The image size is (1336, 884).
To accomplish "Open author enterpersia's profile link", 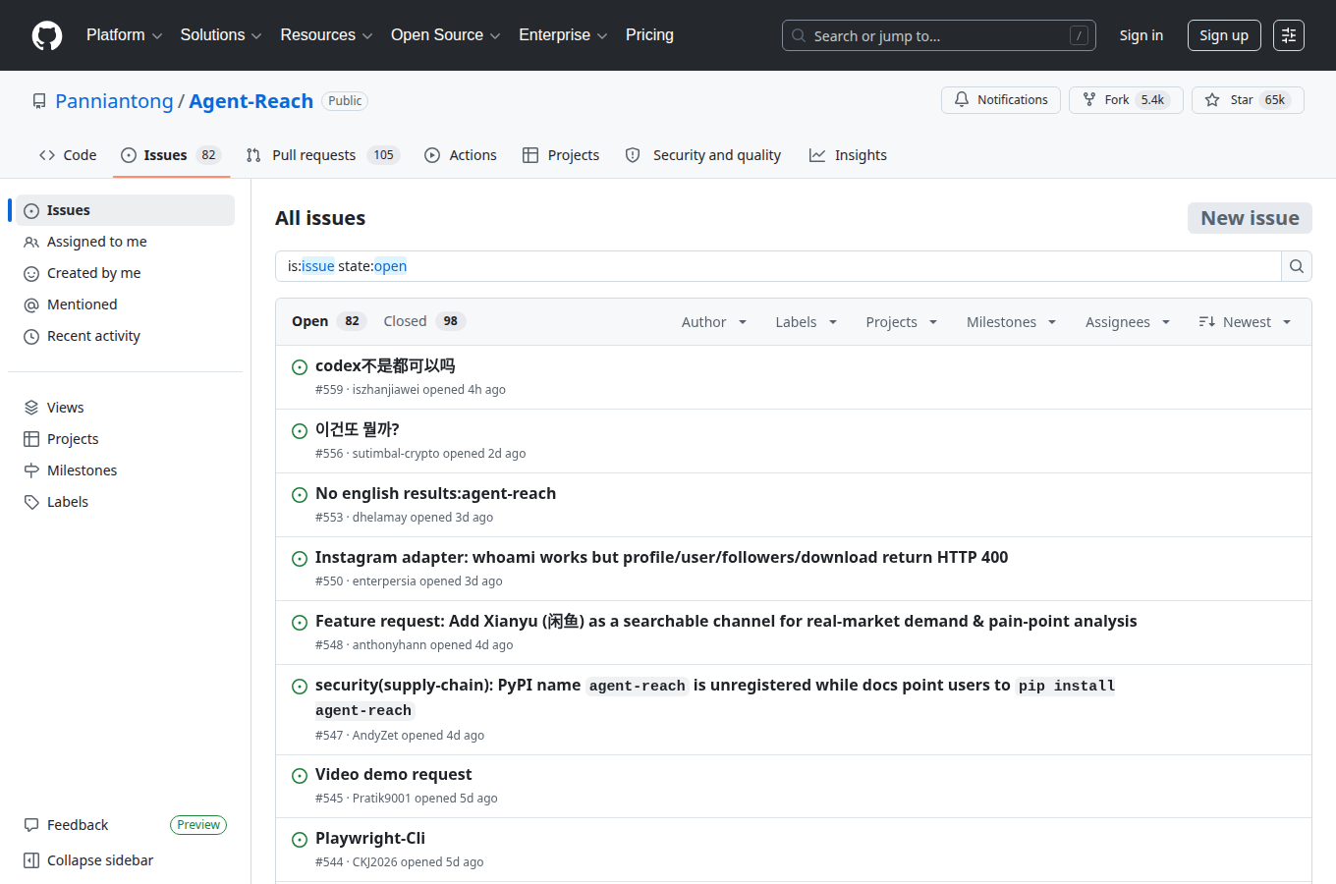I will (x=384, y=581).
